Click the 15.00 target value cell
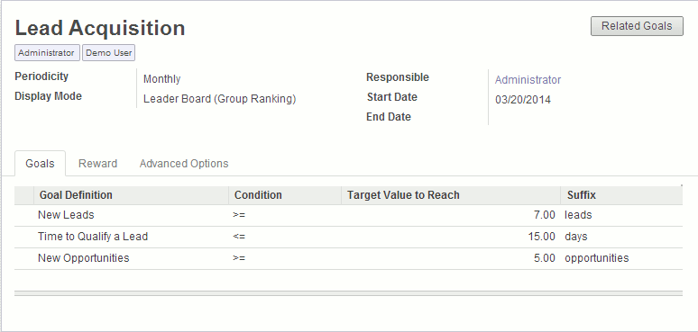Screen dimensions: 698x332 pos(451,237)
